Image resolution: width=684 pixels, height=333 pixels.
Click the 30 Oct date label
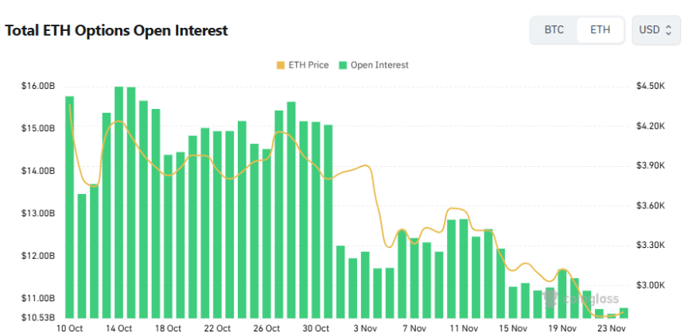point(316,327)
